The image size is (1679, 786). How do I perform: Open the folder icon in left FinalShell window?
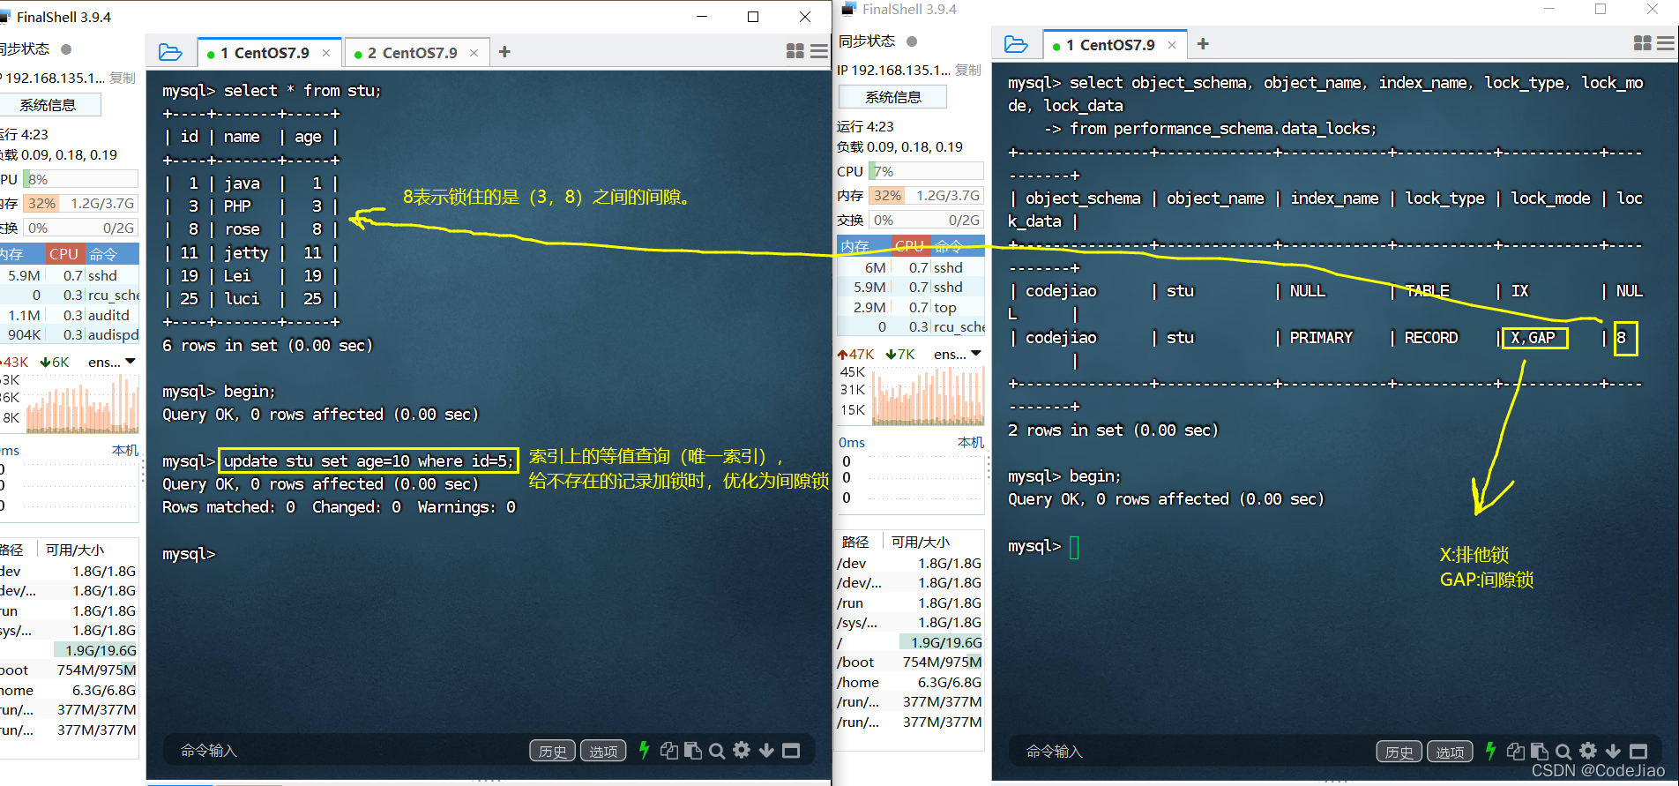pyautogui.click(x=170, y=52)
